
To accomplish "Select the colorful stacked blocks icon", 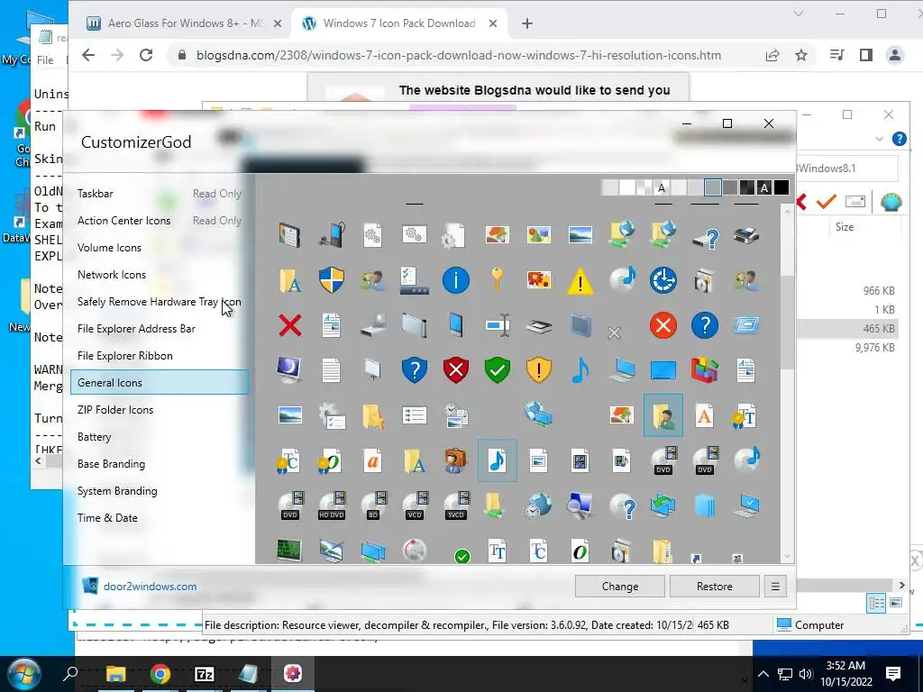I will coord(705,370).
